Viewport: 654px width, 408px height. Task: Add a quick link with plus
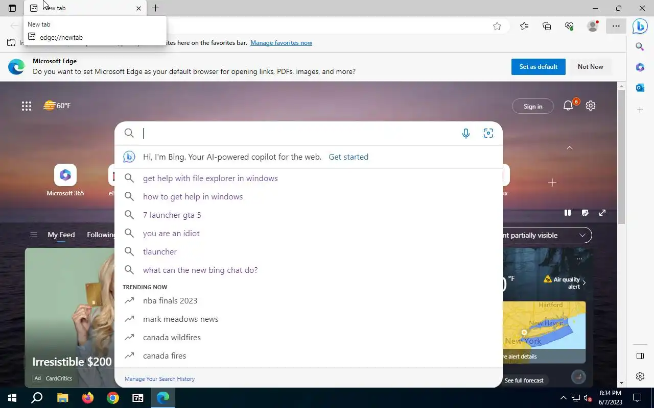552,183
